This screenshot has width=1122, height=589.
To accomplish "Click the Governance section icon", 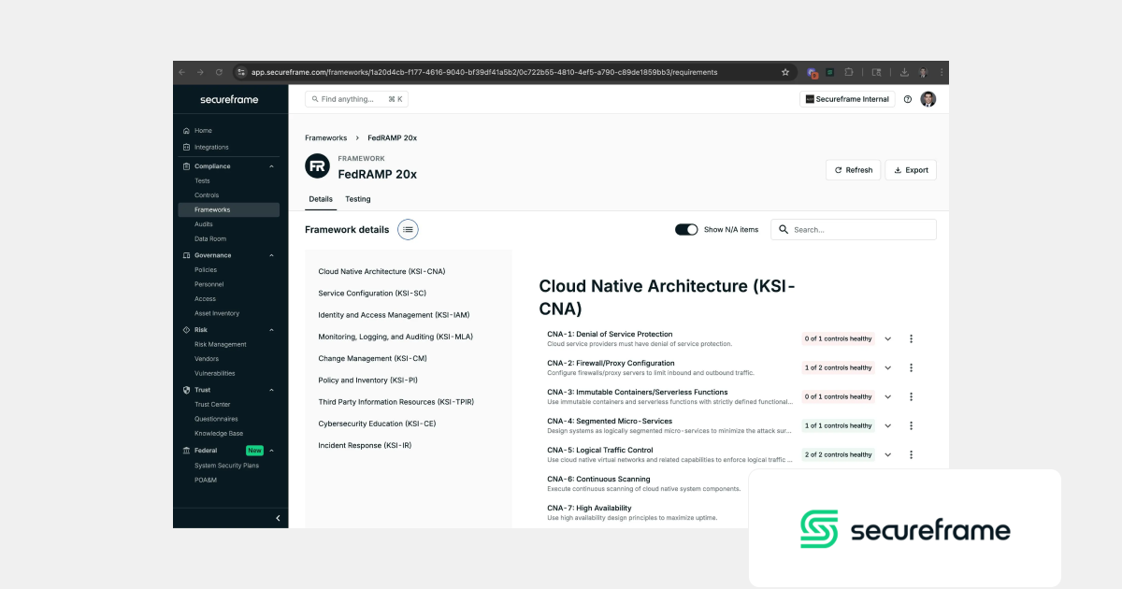I will point(187,255).
